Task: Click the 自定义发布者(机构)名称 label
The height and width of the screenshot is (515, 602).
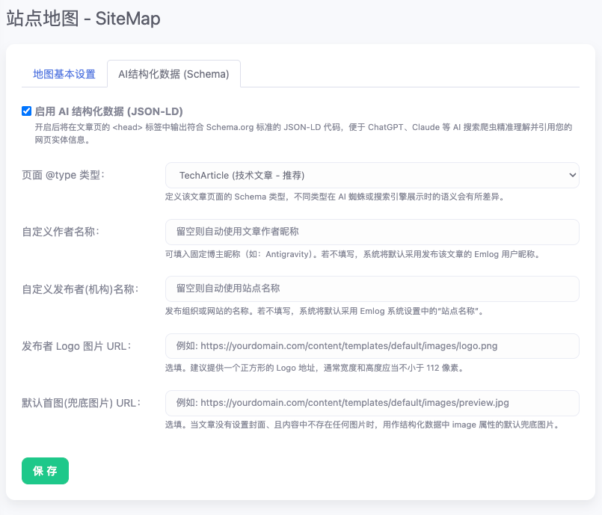Action: click(x=80, y=289)
